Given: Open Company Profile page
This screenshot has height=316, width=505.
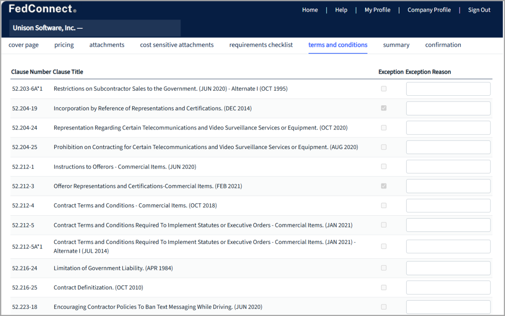Looking at the screenshot, I should (429, 10).
